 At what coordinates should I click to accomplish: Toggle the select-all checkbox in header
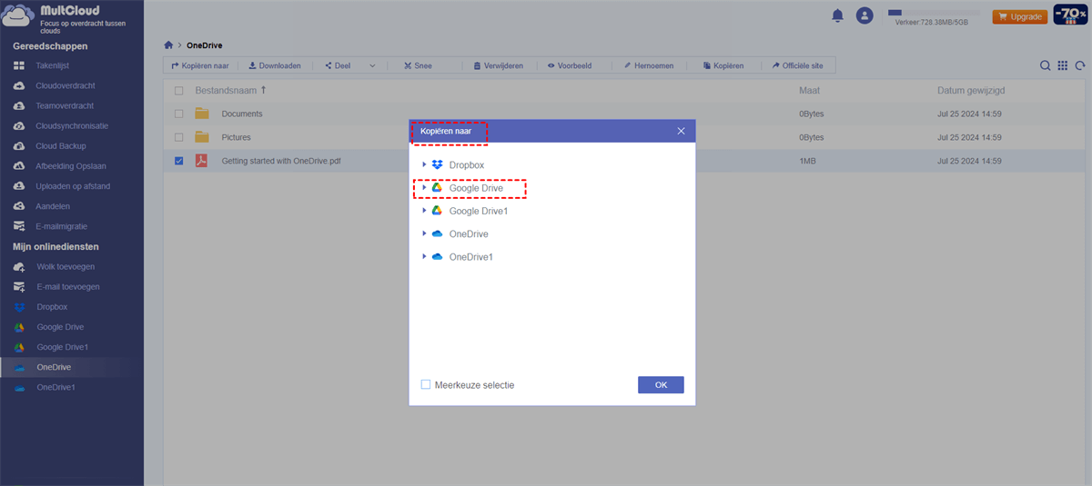(x=178, y=91)
